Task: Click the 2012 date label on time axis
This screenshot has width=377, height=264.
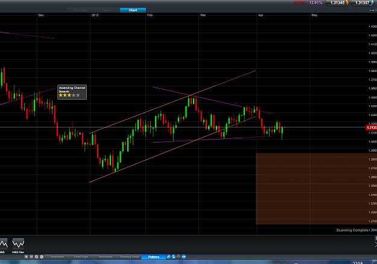Action: (95, 15)
